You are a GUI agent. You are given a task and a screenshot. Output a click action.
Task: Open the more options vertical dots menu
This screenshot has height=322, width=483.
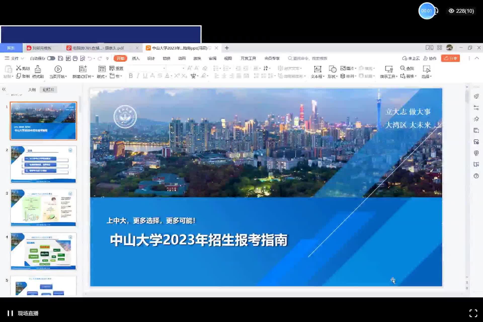(x=469, y=58)
